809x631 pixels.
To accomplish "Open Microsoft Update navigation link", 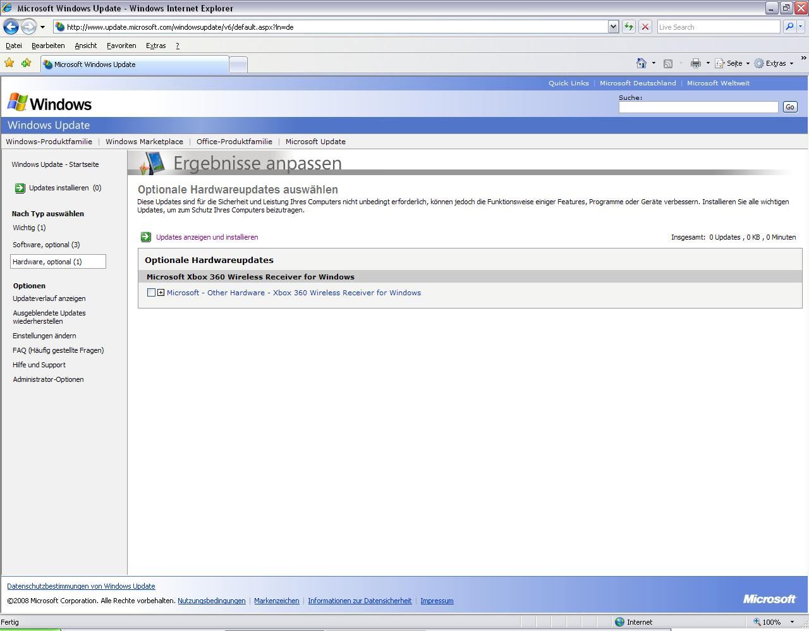I will (315, 142).
